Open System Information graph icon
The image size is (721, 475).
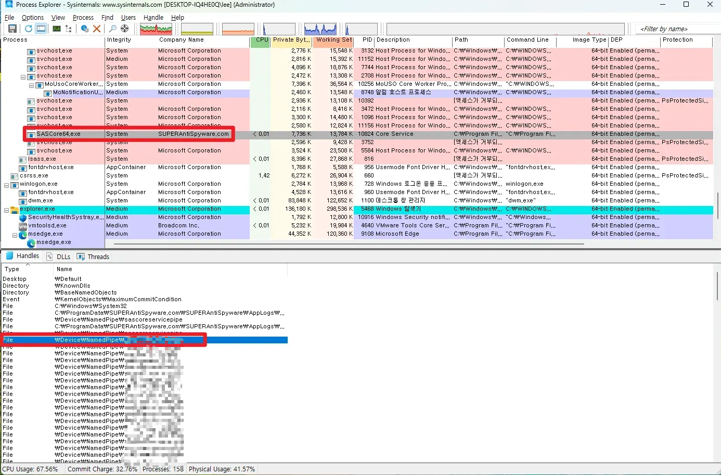pyautogui.click(x=57, y=29)
